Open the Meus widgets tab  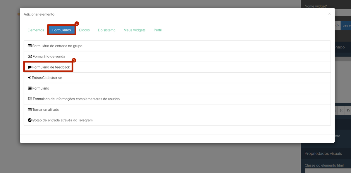[x=135, y=30]
